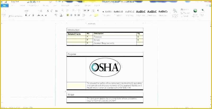The image size is (212, 109).
Task: Click the Decrease Indent icon
Action: click(x=85, y=11)
